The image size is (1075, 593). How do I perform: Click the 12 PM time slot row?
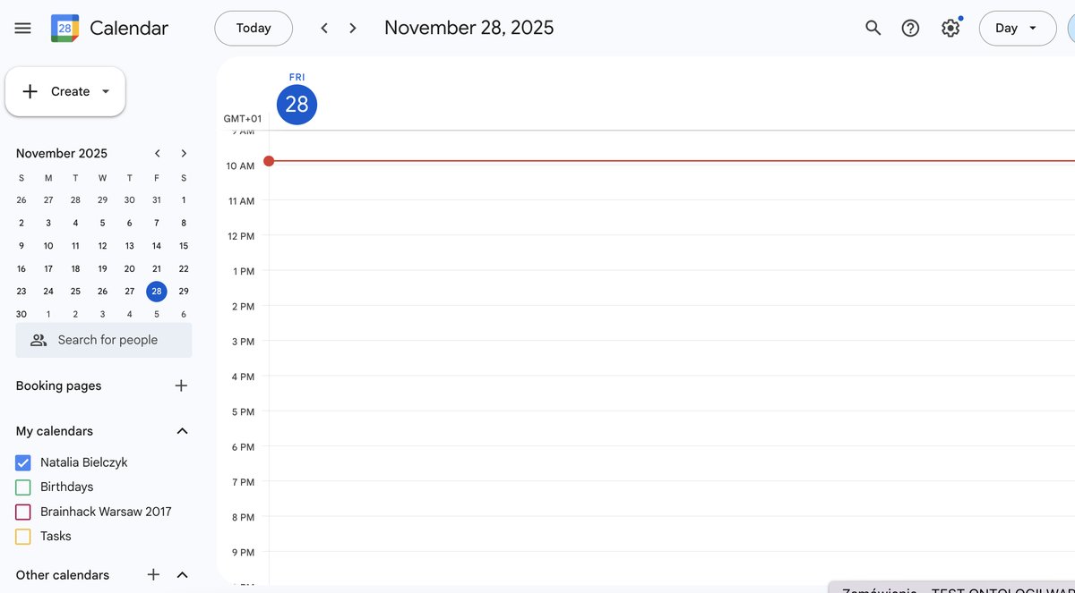pyautogui.click(x=672, y=252)
